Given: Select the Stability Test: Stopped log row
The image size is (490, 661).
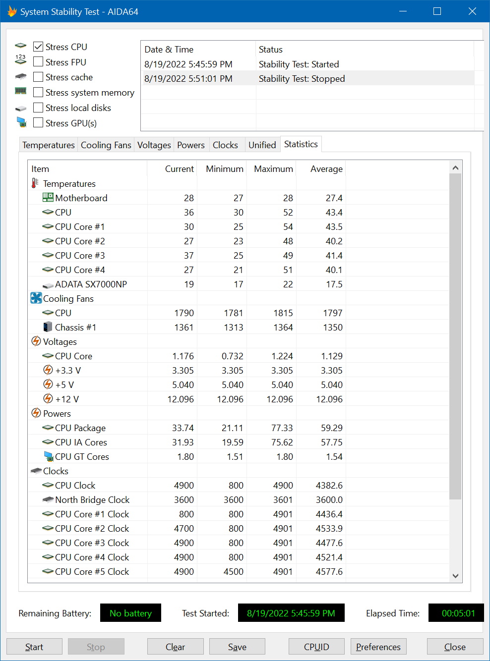Looking at the screenshot, I should pyautogui.click(x=302, y=78).
